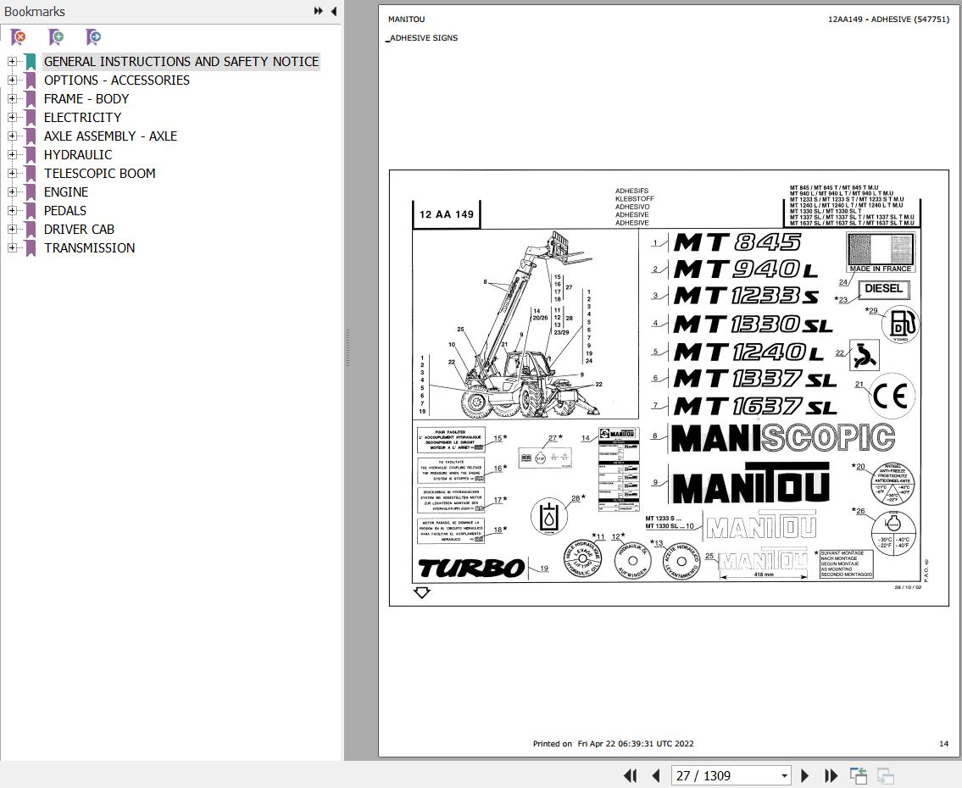The width and height of the screenshot is (962, 788).
Task: Click the GENERAL INSTRUCTIONS AND SAFETY NOTICE bookmark
Action: [181, 61]
